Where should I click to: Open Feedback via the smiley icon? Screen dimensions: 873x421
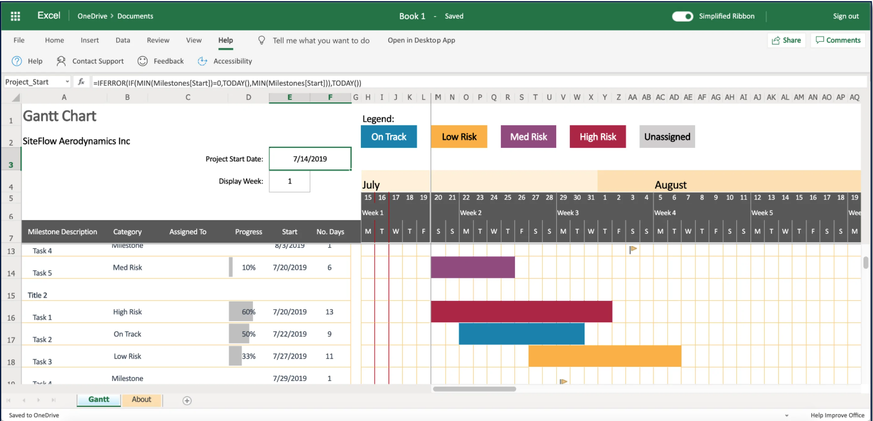pos(143,61)
